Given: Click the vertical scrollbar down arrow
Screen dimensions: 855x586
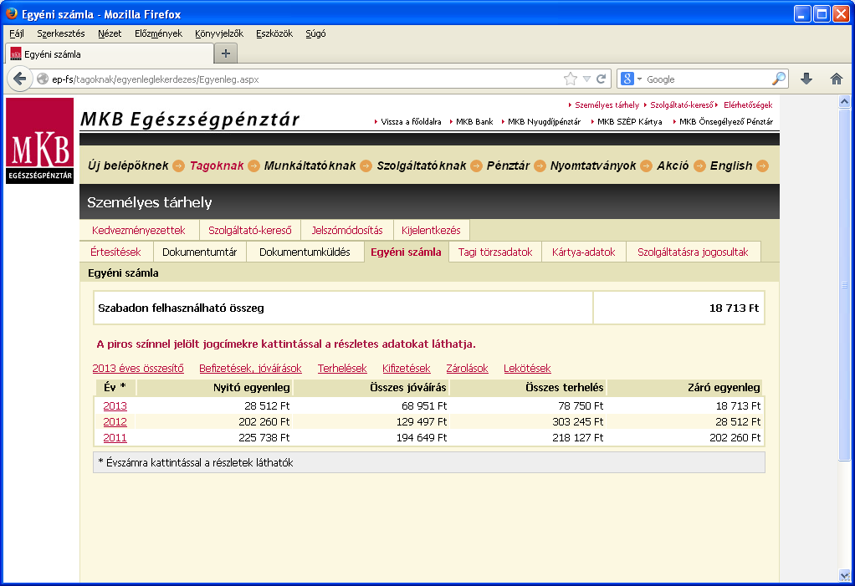Looking at the screenshot, I should 845,576.
